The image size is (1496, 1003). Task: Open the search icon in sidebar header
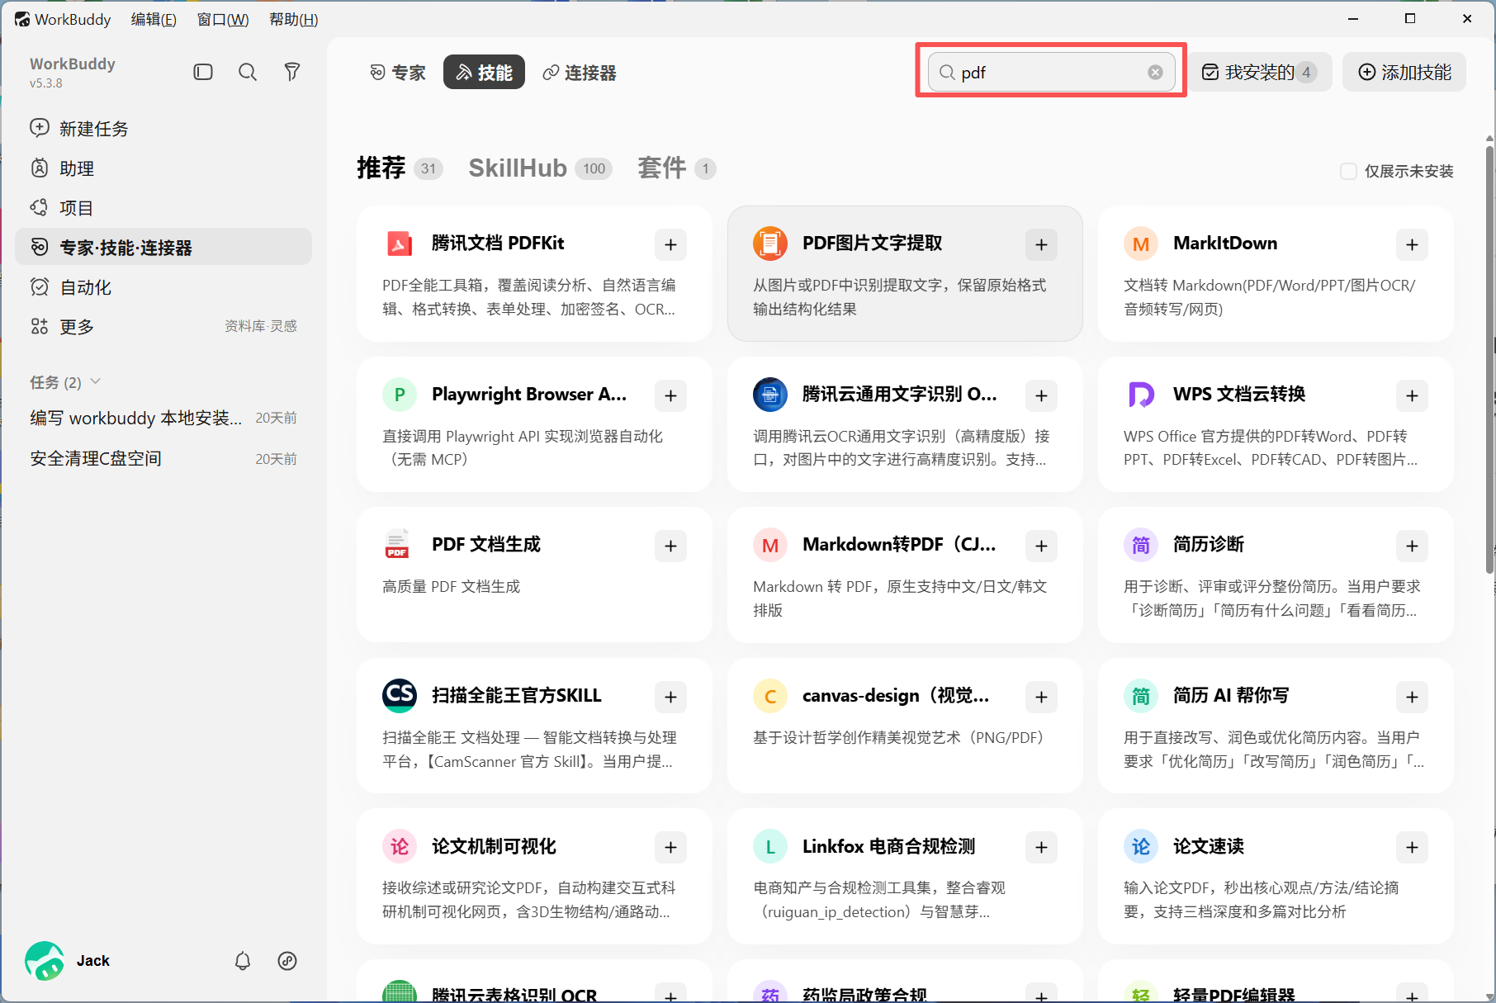tap(248, 72)
